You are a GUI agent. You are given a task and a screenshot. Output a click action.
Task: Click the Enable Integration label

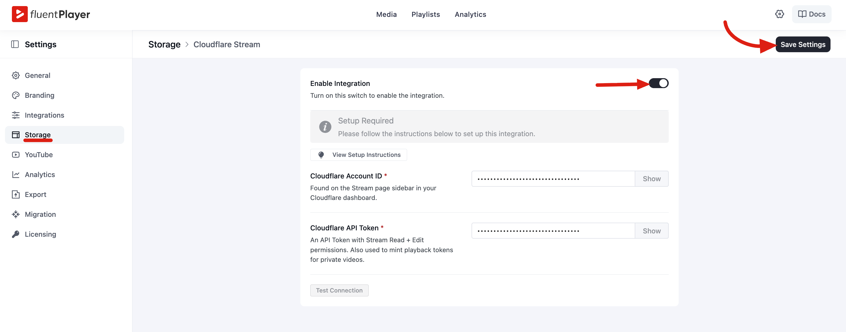click(340, 83)
